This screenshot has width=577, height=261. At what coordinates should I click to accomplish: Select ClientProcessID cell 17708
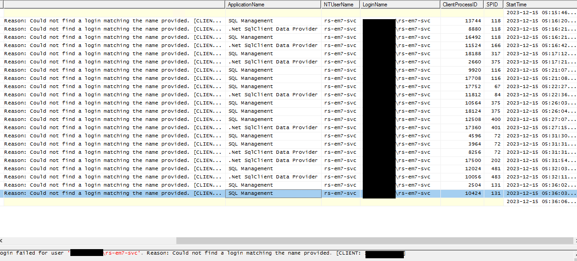click(x=462, y=78)
